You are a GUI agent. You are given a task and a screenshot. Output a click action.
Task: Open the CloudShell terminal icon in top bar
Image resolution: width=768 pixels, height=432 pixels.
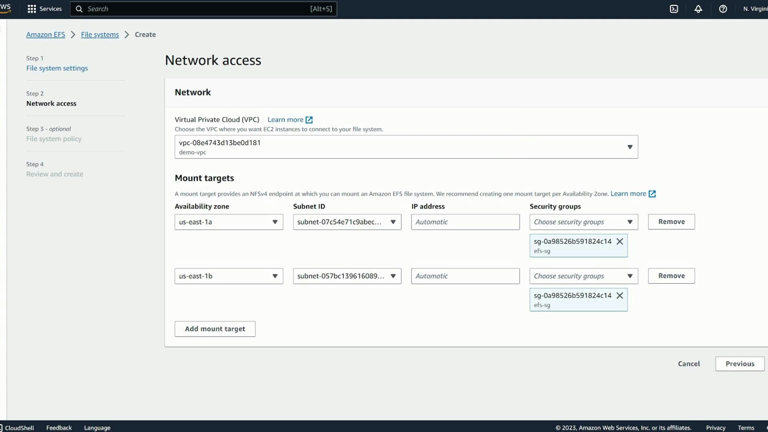pos(674,9)
